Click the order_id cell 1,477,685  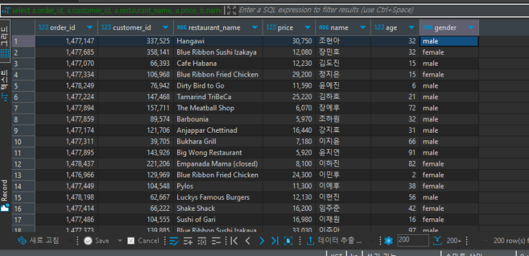tap(66, 52)
